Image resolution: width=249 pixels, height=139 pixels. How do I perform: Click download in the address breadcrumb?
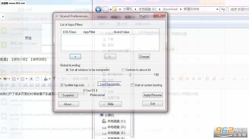170,9
